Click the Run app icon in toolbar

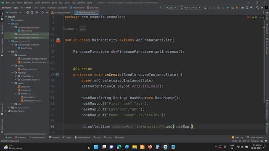(205, 8)
